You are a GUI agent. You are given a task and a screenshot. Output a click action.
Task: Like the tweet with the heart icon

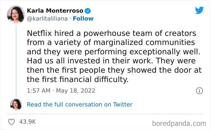coord(12,122)
